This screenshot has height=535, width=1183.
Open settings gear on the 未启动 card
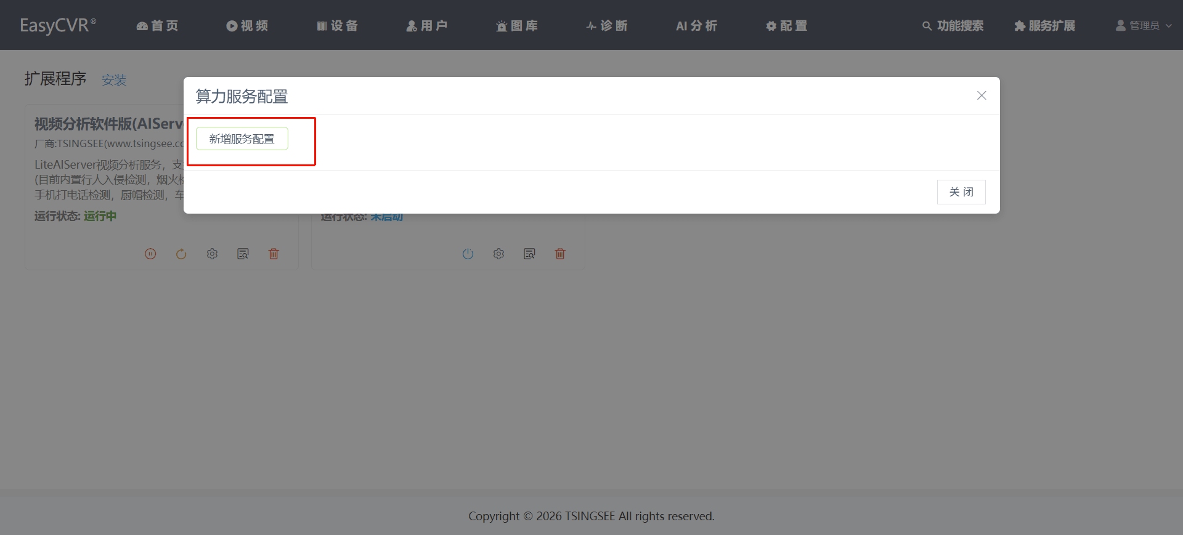pyautogui.click(x=498, y=254)
